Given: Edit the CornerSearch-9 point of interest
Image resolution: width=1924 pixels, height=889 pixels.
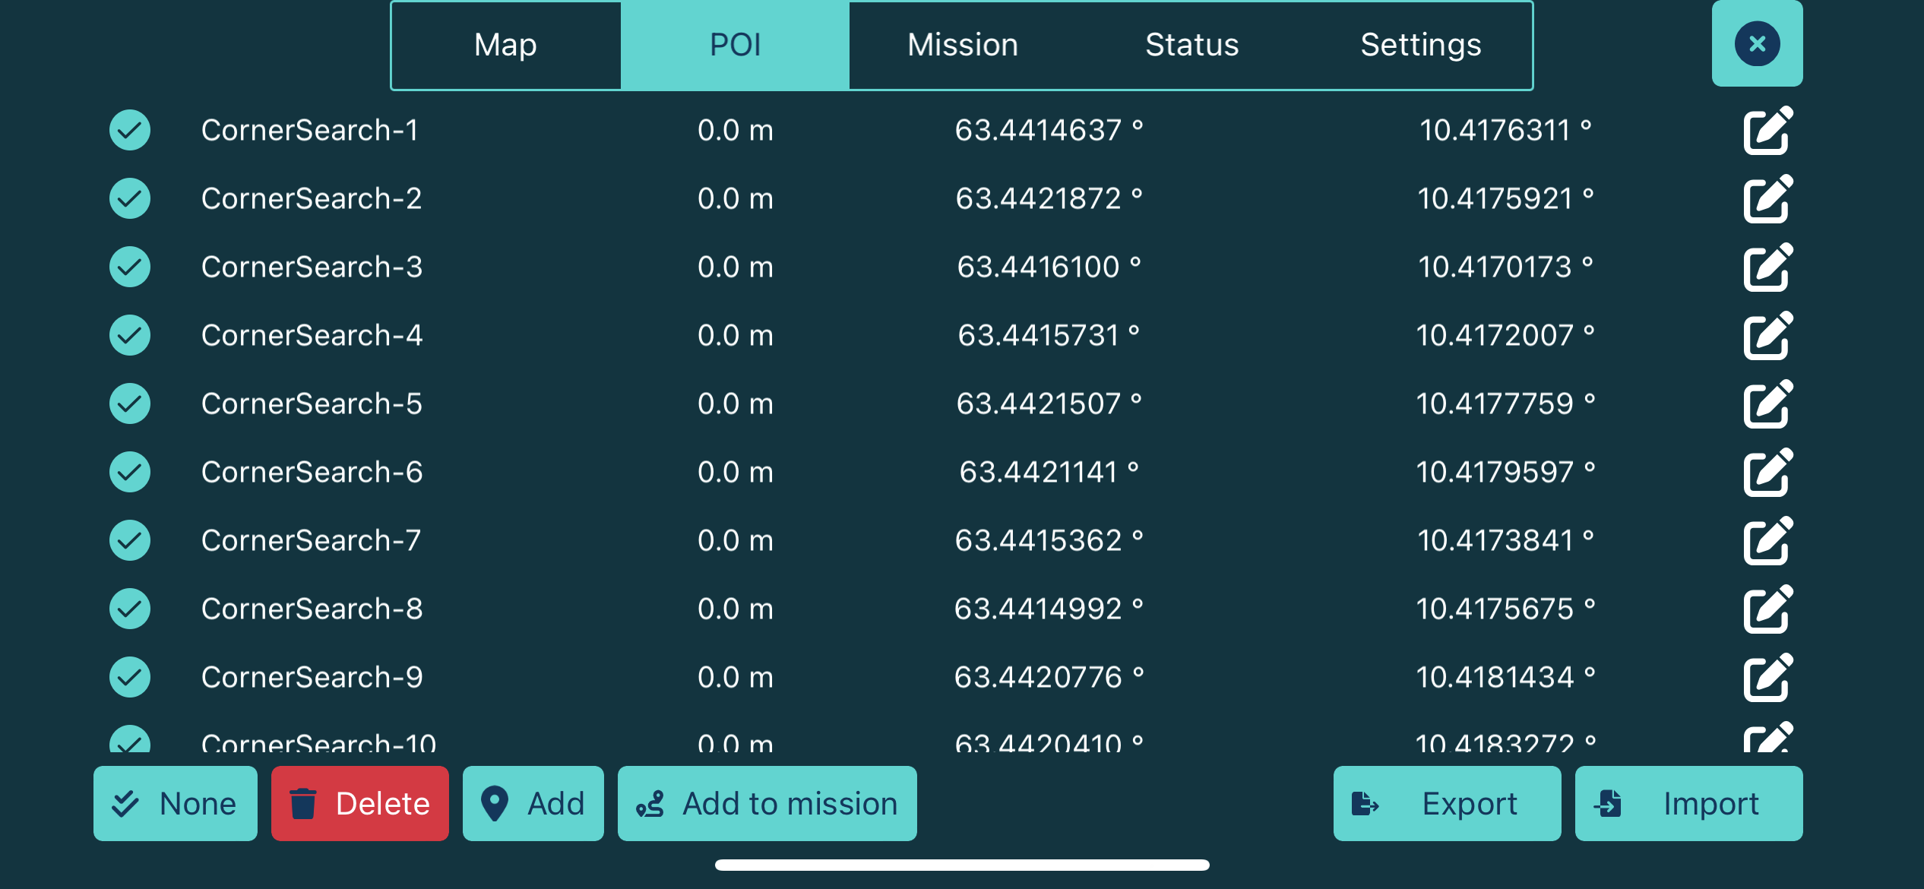Looking at the screenshot, I should click(x=1767, y=678).
